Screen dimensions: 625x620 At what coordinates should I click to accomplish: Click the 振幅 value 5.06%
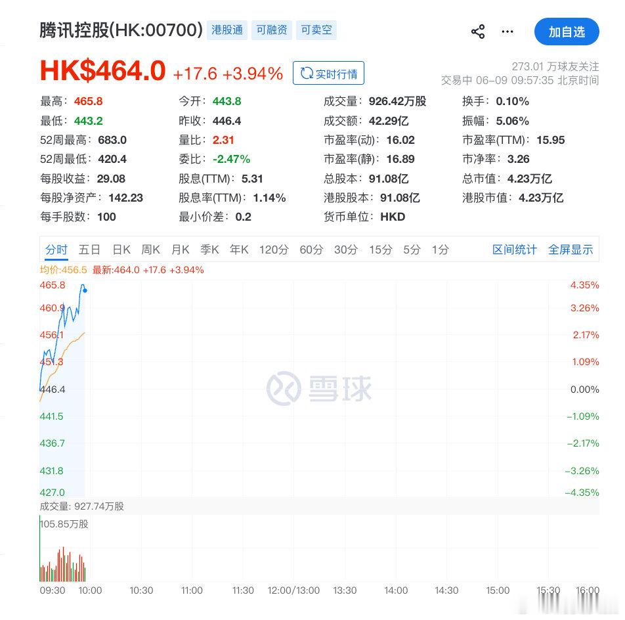pyautogui.click(x=512, y=121)
